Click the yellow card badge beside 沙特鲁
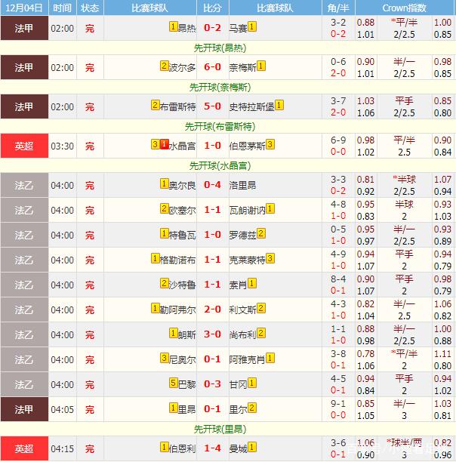 coord(164,283)
